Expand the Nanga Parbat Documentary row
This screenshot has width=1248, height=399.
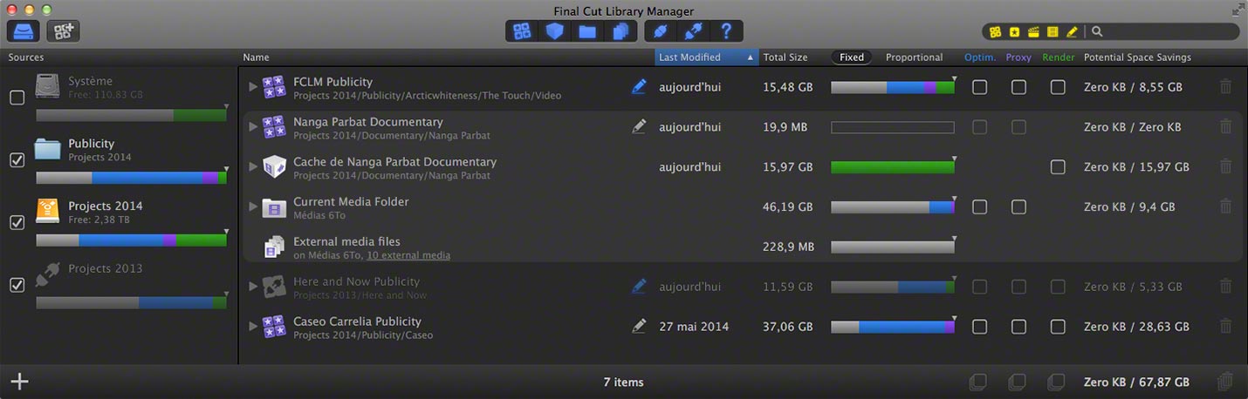click(253, 127)
